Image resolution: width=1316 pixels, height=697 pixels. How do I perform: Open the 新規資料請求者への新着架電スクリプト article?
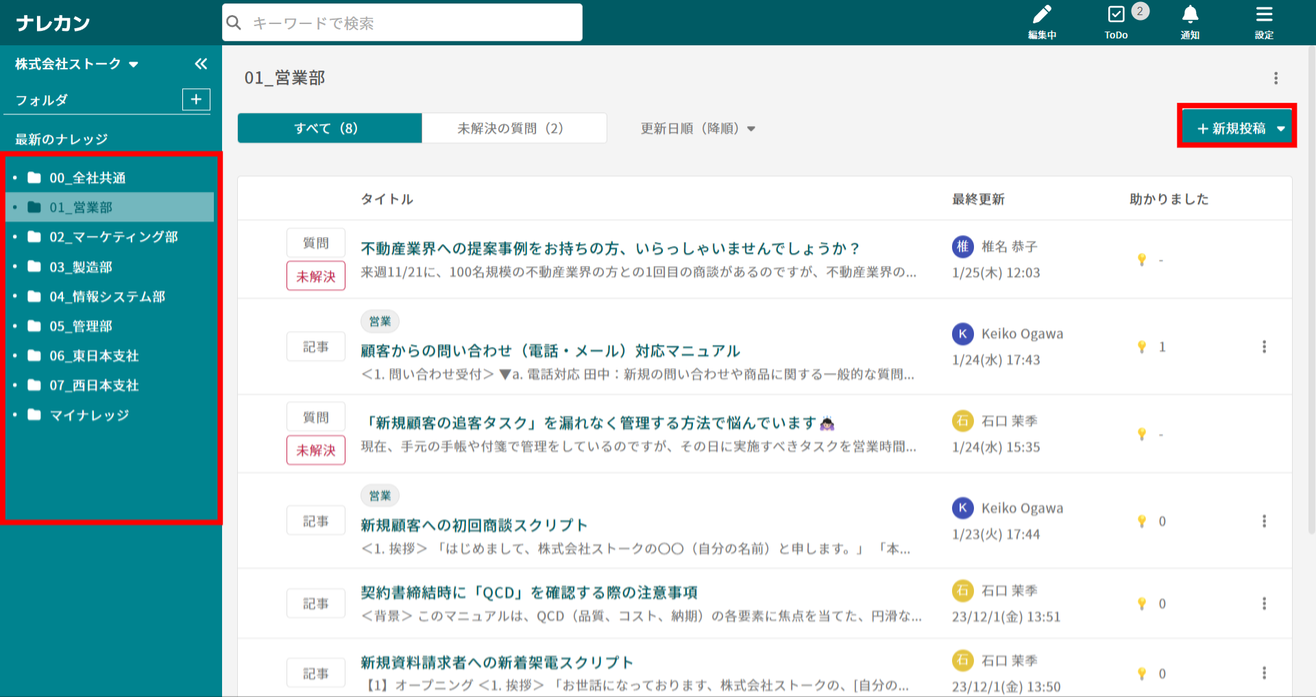point(497,663)
